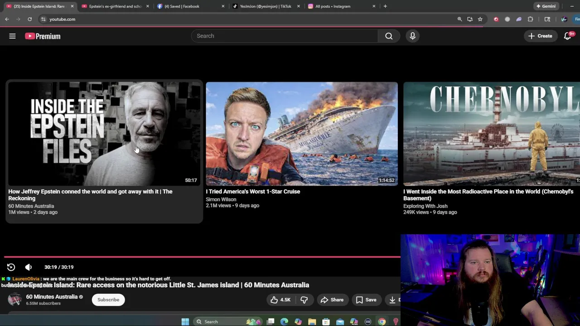The image size is (580, 326).
Task: Visit the Simon Wilson channel
Action: [x=221, y=199]
